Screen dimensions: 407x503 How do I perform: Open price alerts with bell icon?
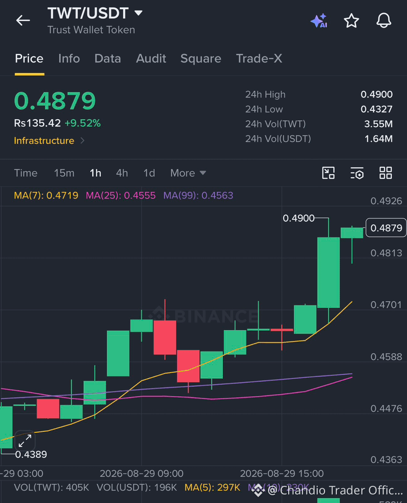click(x=383, y=21)
